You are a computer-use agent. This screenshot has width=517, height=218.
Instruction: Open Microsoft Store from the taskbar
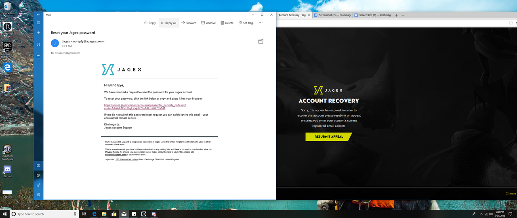pyautogui.click(x=114, y=214)
